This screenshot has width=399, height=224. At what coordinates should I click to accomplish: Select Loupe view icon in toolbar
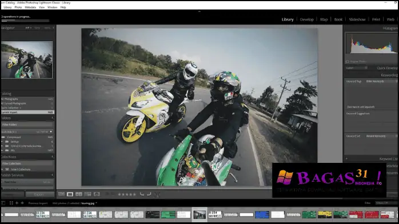(70, 194)
